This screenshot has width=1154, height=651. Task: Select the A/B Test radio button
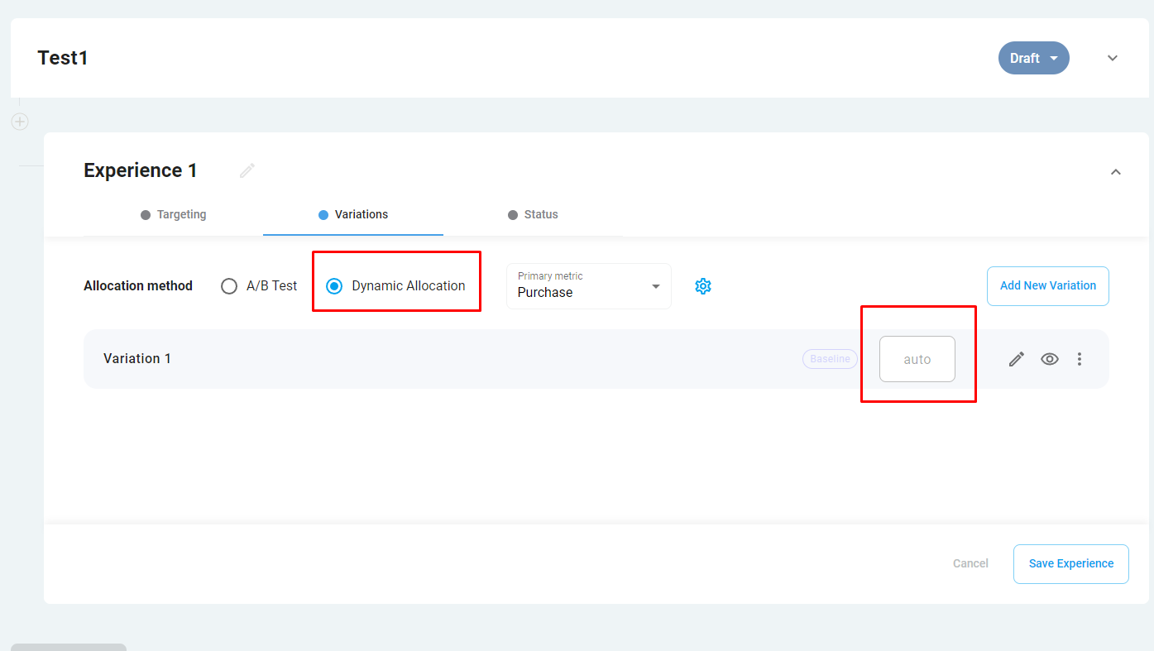[x=229, y=286]
